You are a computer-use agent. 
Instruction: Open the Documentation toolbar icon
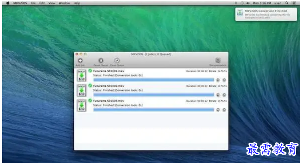218,61
